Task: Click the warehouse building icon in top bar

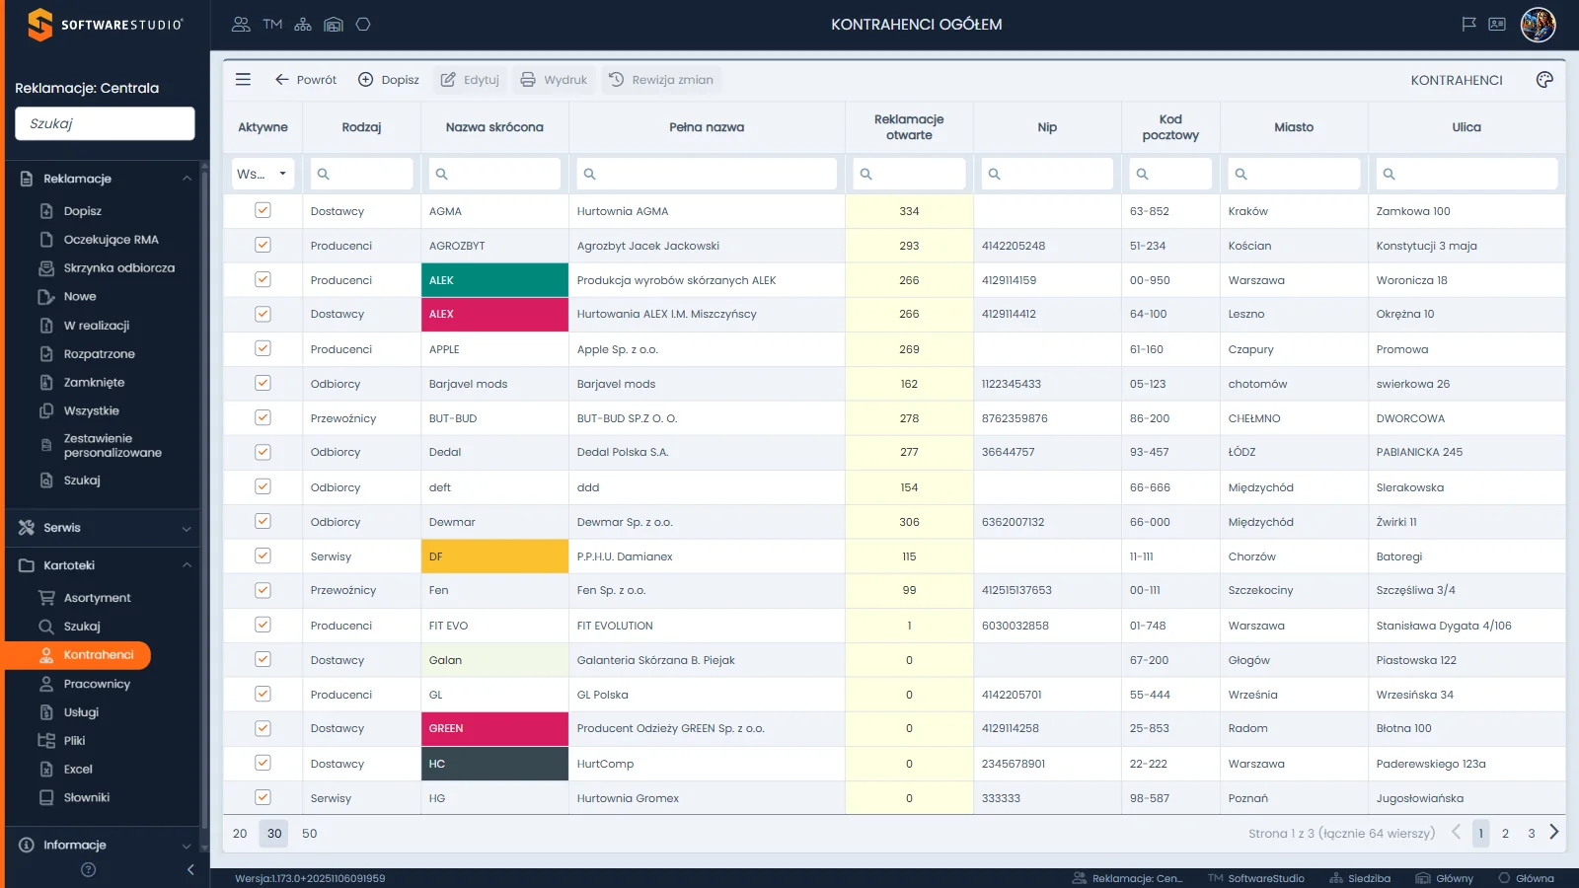Action: click(334, 25)
